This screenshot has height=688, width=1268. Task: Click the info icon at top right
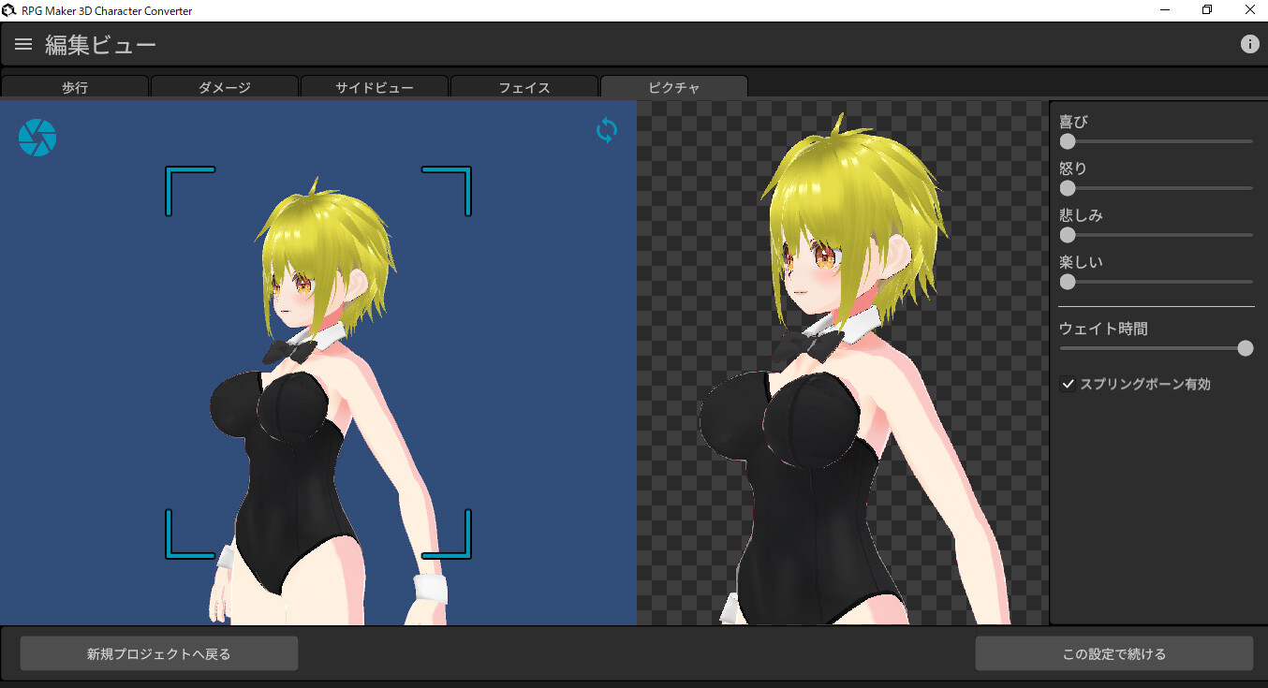coord(1250,43)
